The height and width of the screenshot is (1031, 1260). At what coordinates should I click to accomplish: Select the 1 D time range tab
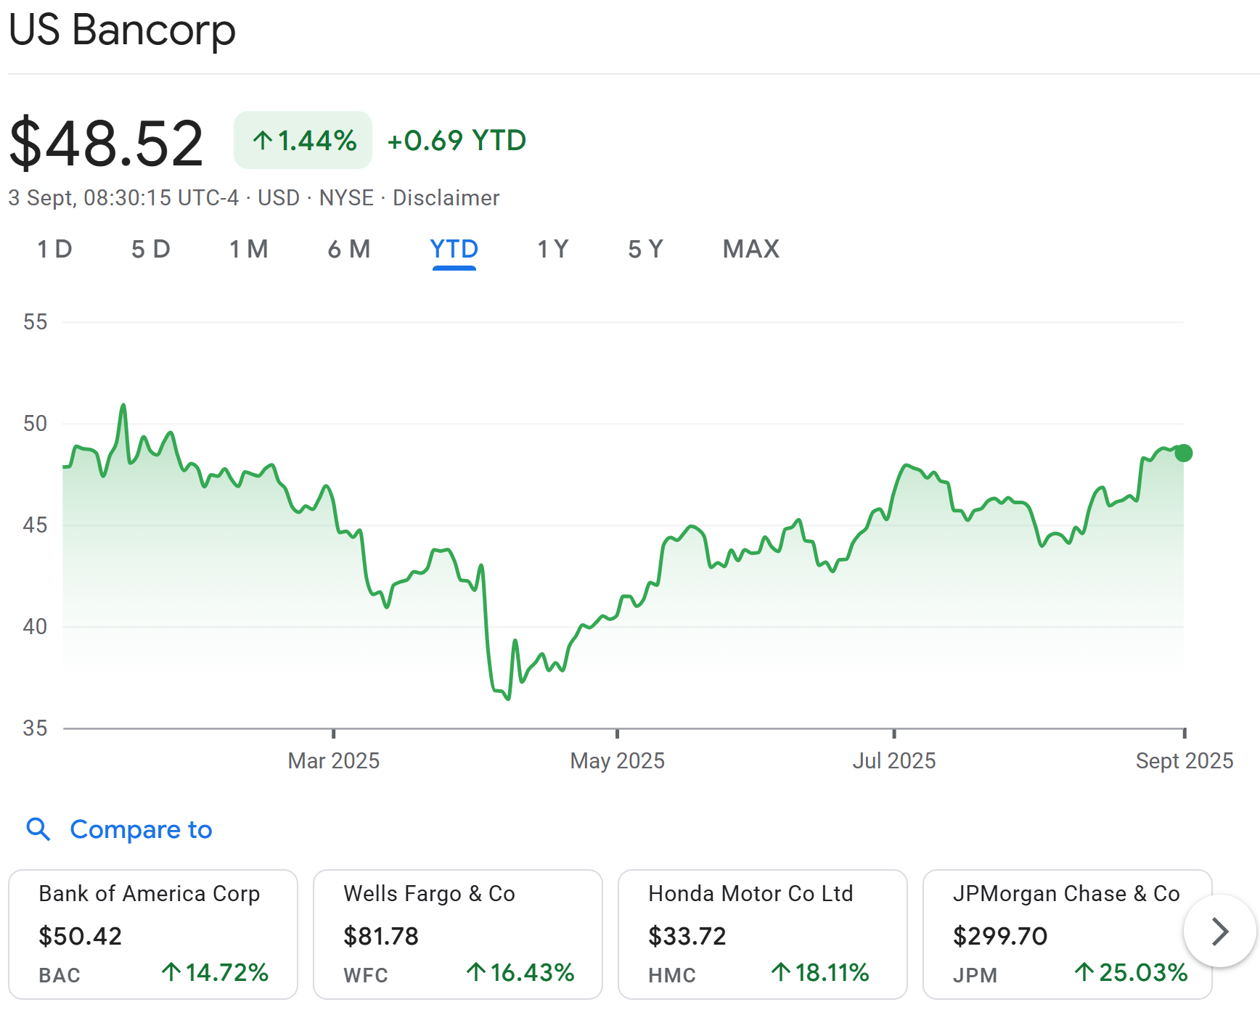coord(54,250)
